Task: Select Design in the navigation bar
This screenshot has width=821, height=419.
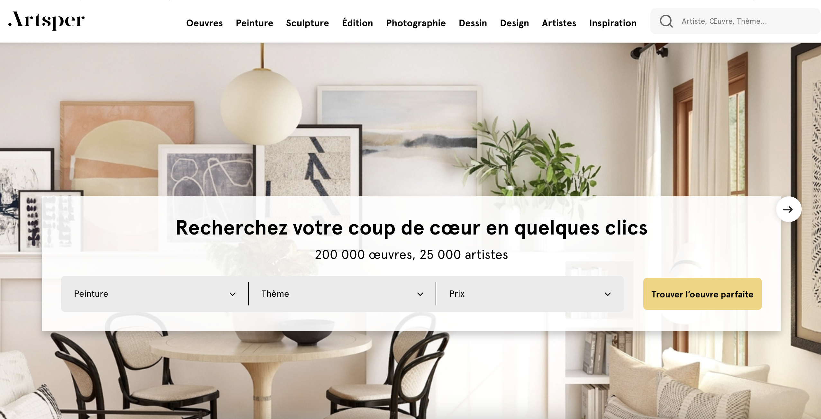Action: pos(514,23)
